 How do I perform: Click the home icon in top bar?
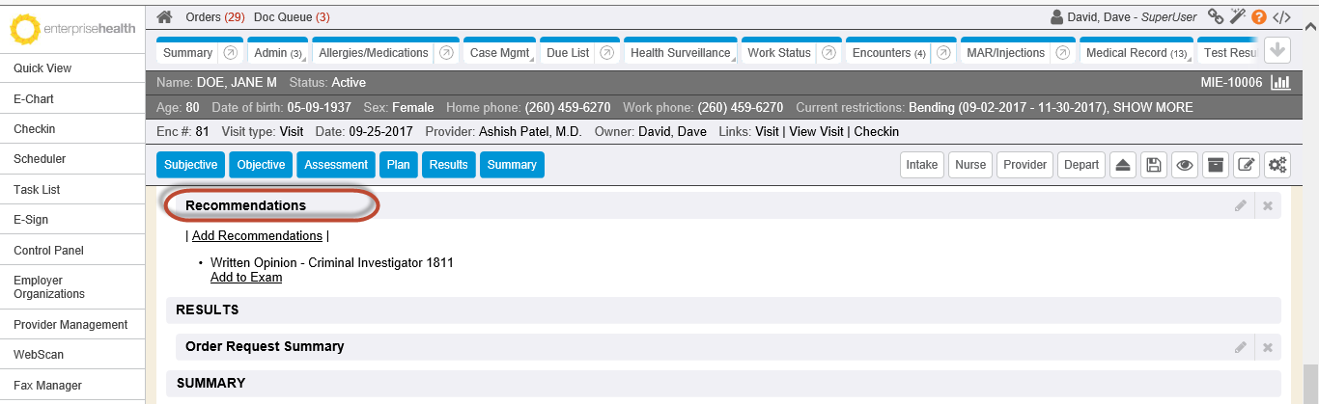[165, 17]
